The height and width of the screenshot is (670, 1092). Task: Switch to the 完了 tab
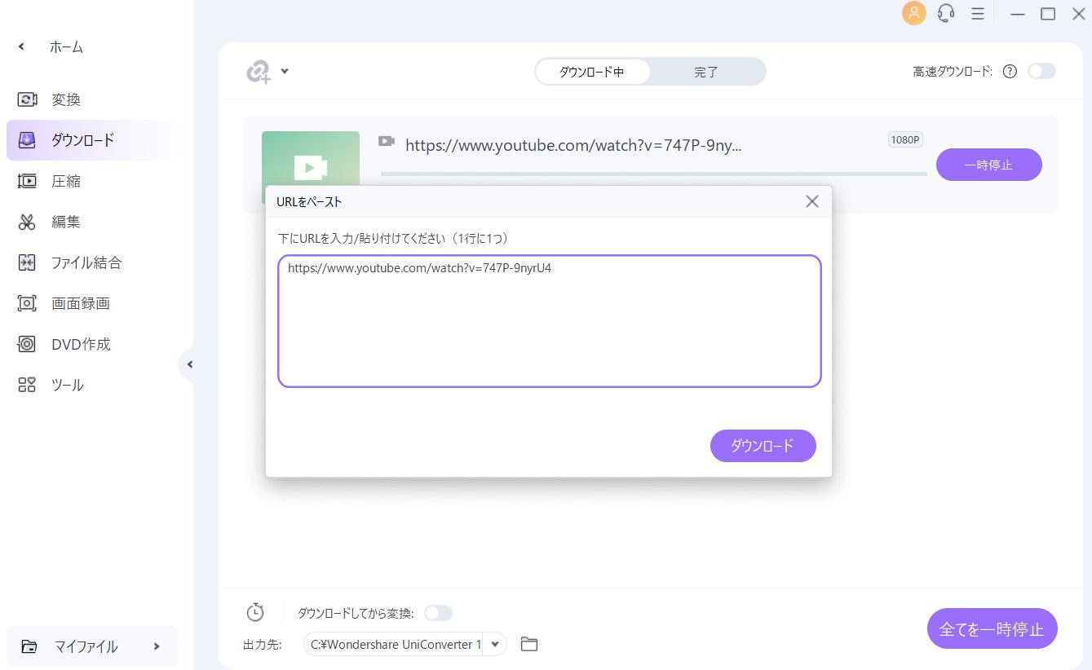[x=706, y=72]
